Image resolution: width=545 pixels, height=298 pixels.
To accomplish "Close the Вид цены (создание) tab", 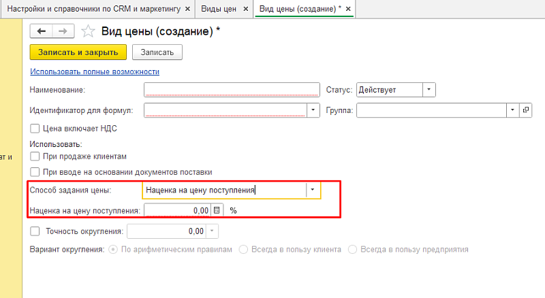I will (349, 8).
